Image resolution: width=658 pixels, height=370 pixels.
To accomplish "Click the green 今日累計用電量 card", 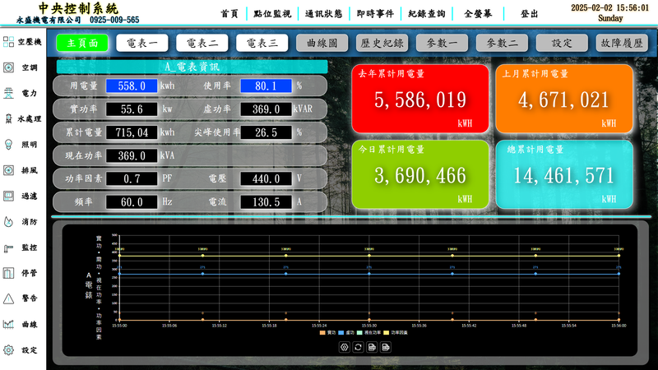I will click(x=420, y=174).
